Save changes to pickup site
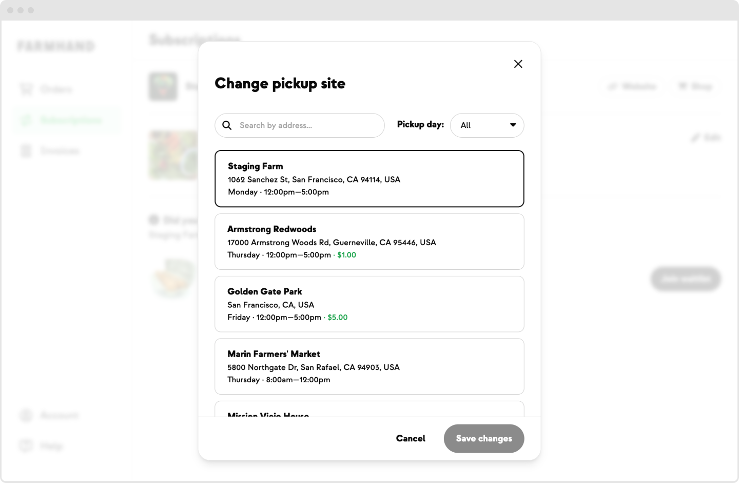 click(484, 438)
